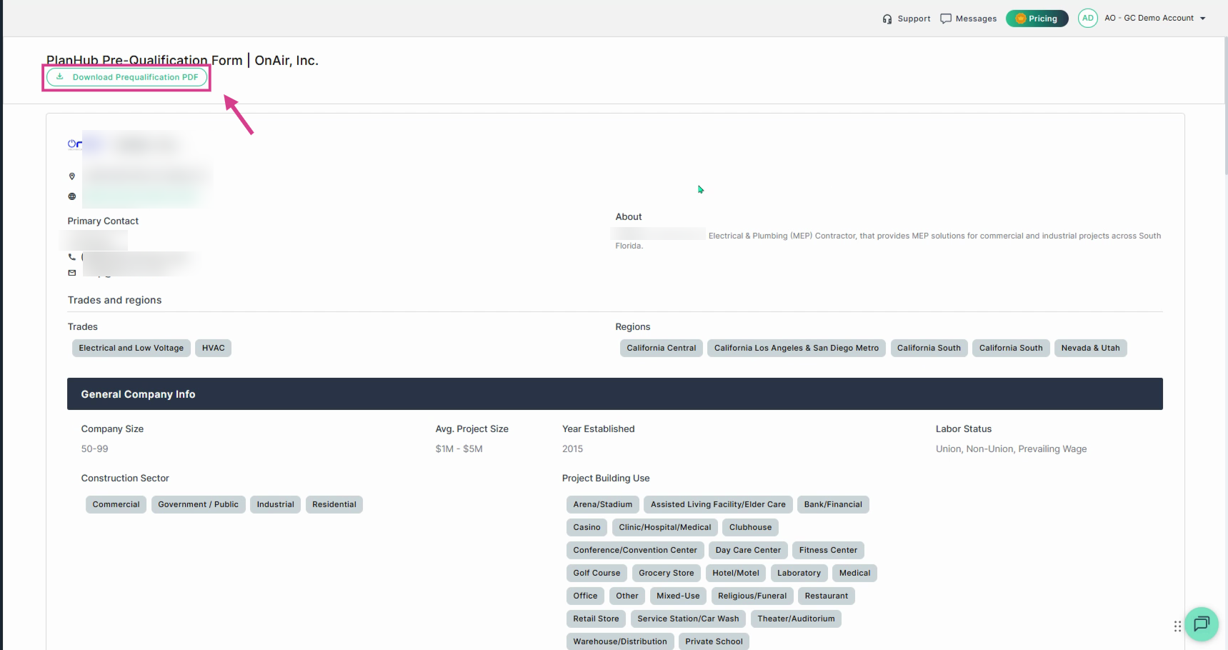The width and height of the screenshot is (1228, 650).
Task: Click the Industrial sector tag
Action: pyautogui.click(x=275, y=504)
